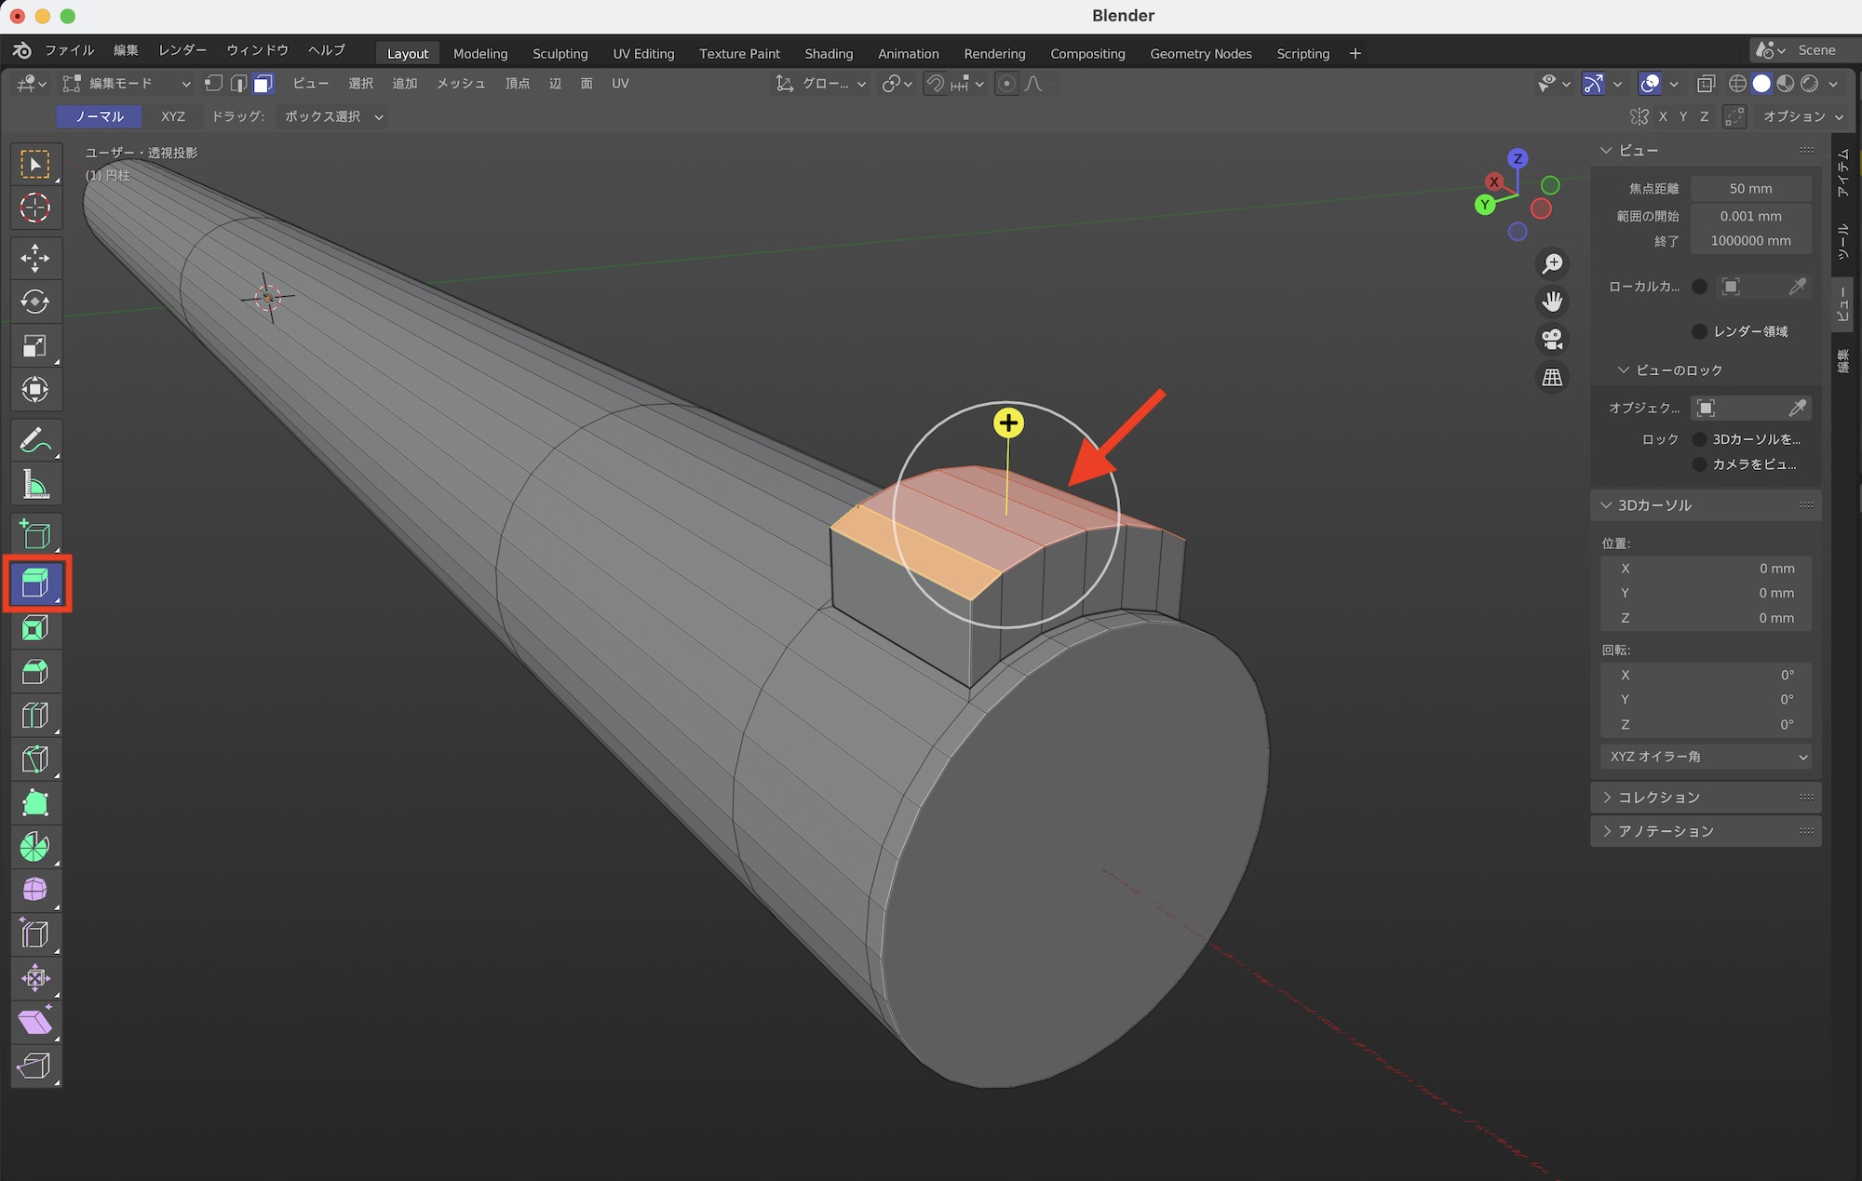Enable lock to 3D cursor checkbox
This screenshot has height=1181, width=1862.
pyautogui.click(x=1699, y=439)
